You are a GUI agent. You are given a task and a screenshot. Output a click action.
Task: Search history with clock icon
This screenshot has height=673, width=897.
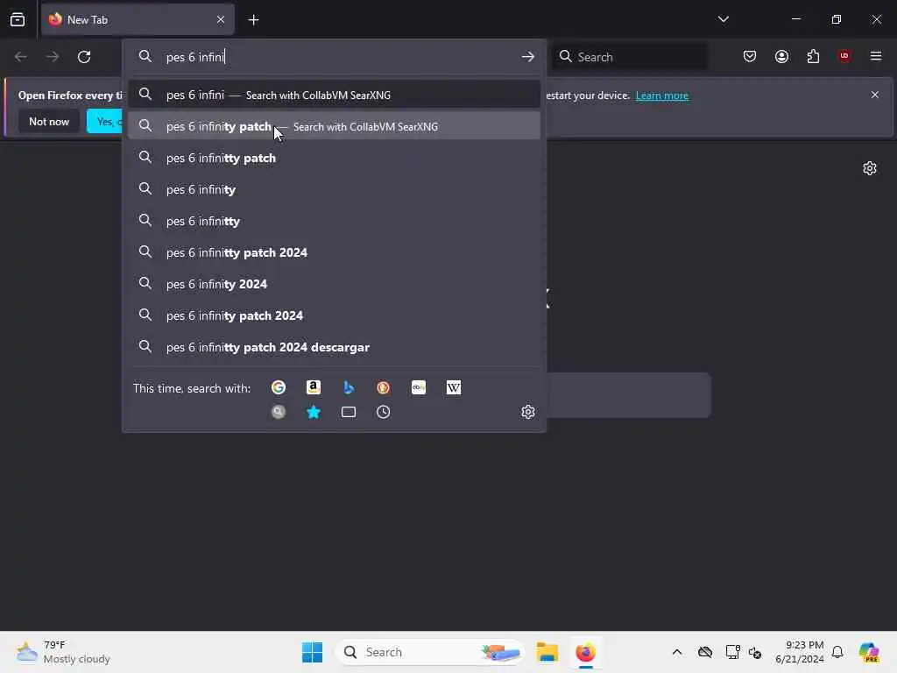coord(384,412)
